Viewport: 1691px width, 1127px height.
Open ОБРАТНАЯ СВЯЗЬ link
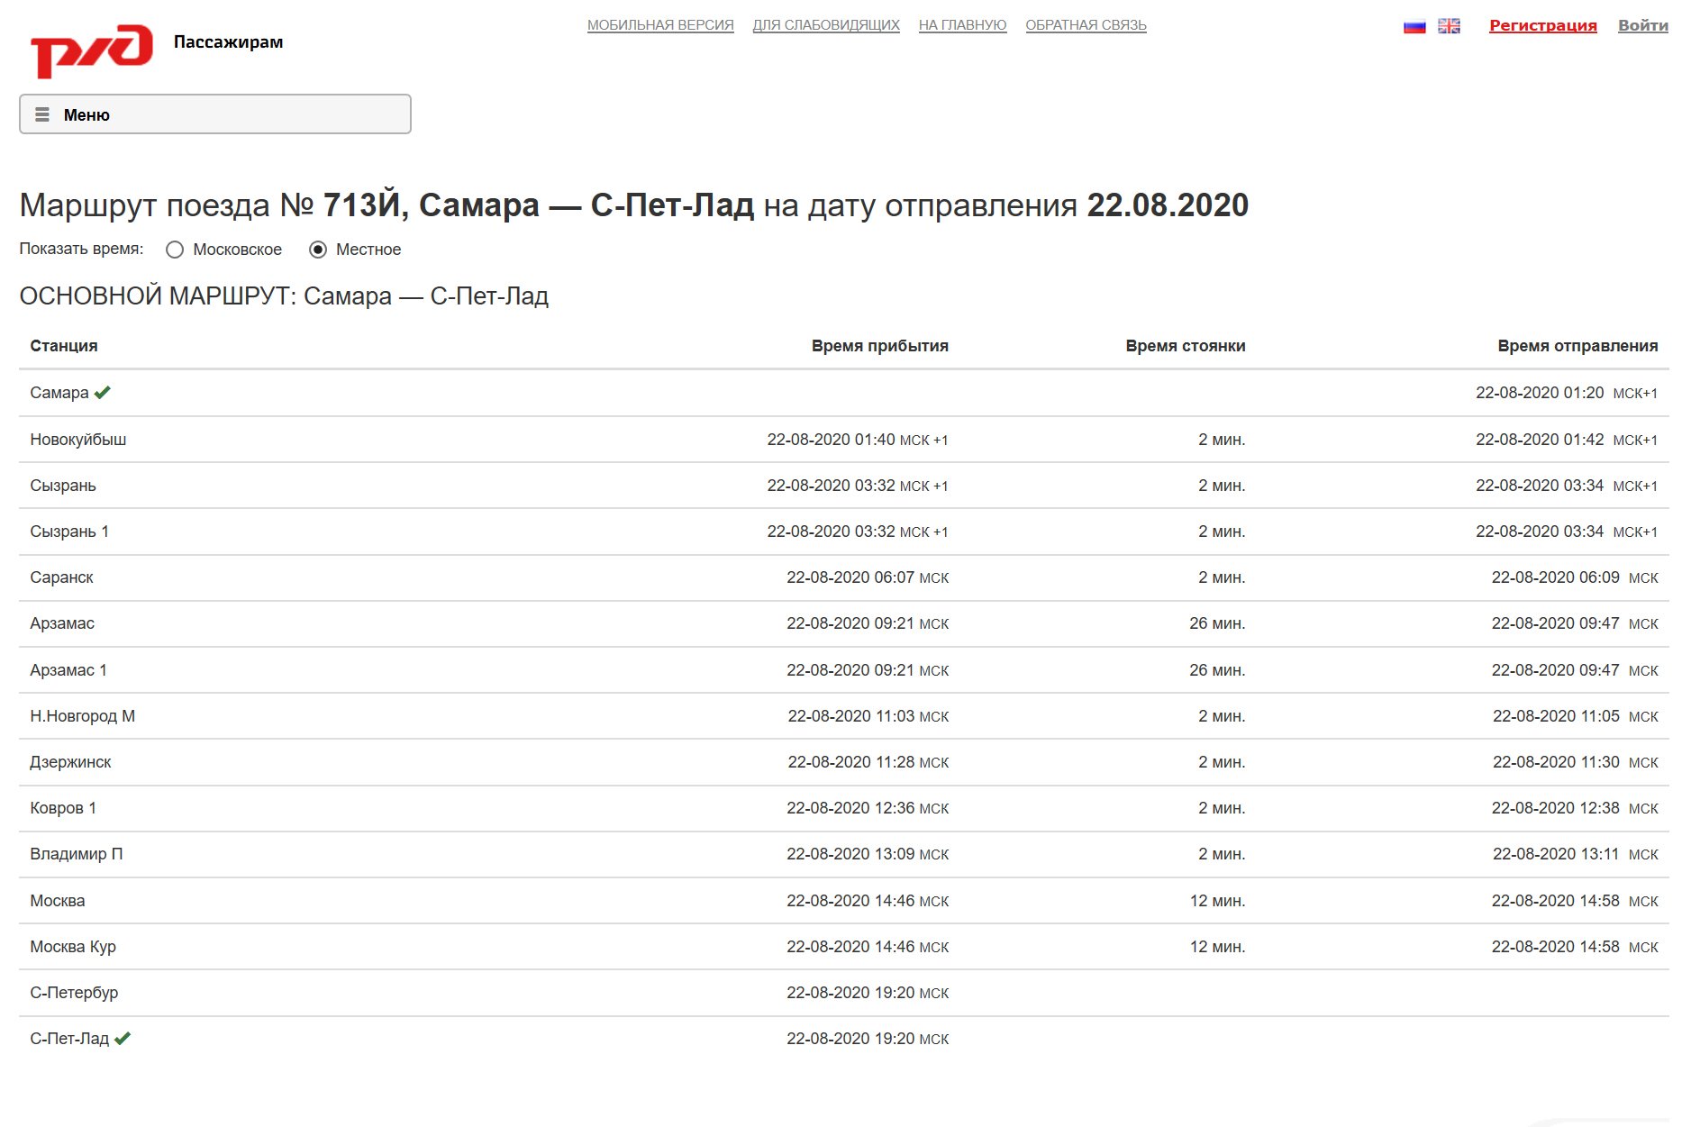coord(1086,25)
